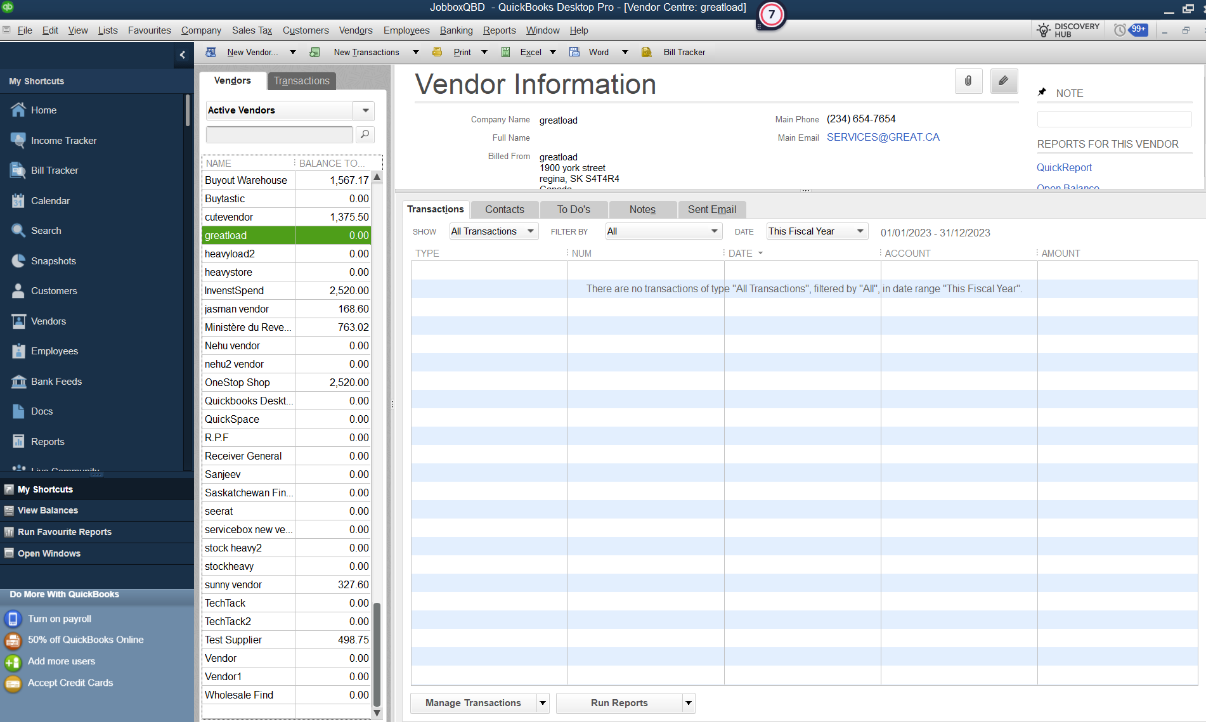Click the NOTE text field
This screenshot has height=722, width=1206.
1114,119
